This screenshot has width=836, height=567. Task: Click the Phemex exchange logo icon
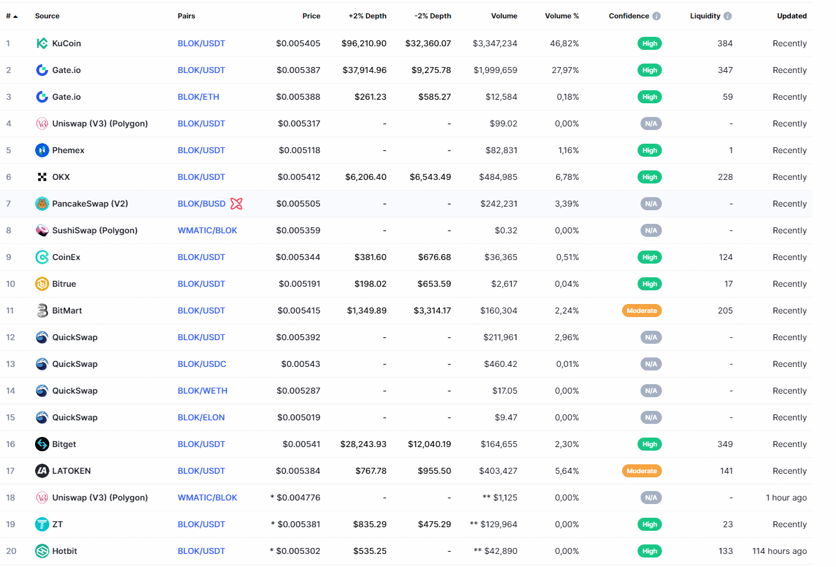[x=42, y=150]
